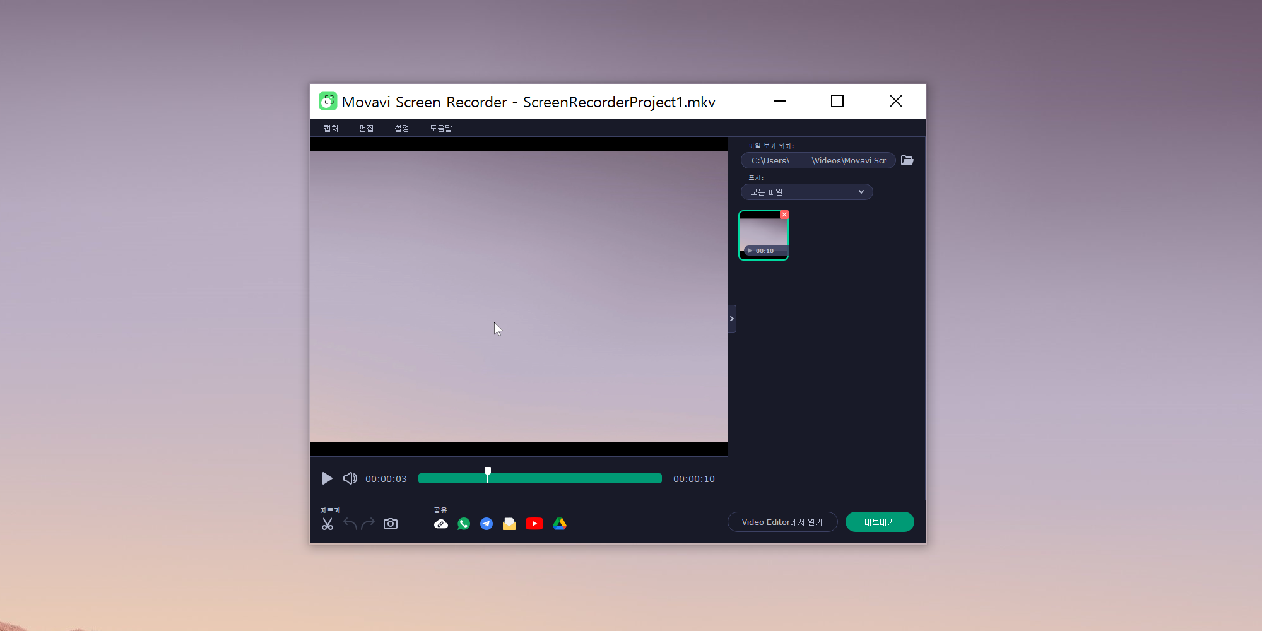Maximize the Movavi Screen Recorder window
Image resolution: width=1262 pixels, height=631 pixels.
pos(837,101)
